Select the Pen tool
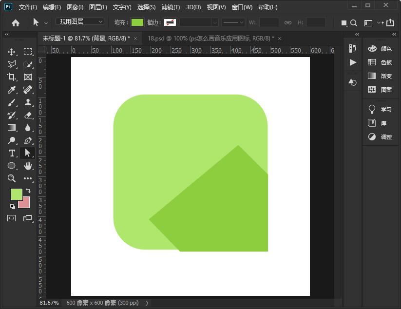 pyautogui.click(x=28, y=140)
